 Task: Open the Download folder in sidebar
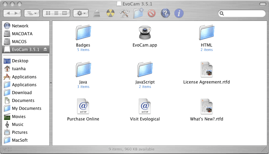26,93
